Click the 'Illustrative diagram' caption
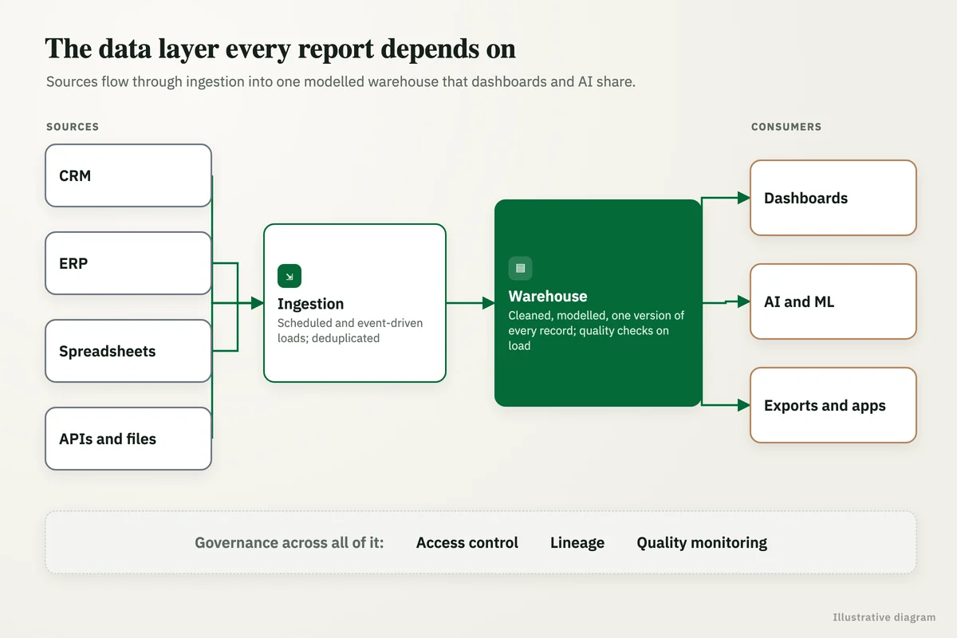 pyautogui.click(x=884, y=617)
